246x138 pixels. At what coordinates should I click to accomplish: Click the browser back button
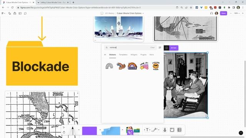(3, 7)
